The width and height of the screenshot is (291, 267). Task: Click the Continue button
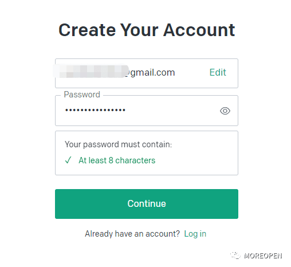pyautogui.click(x=147, y=204)
